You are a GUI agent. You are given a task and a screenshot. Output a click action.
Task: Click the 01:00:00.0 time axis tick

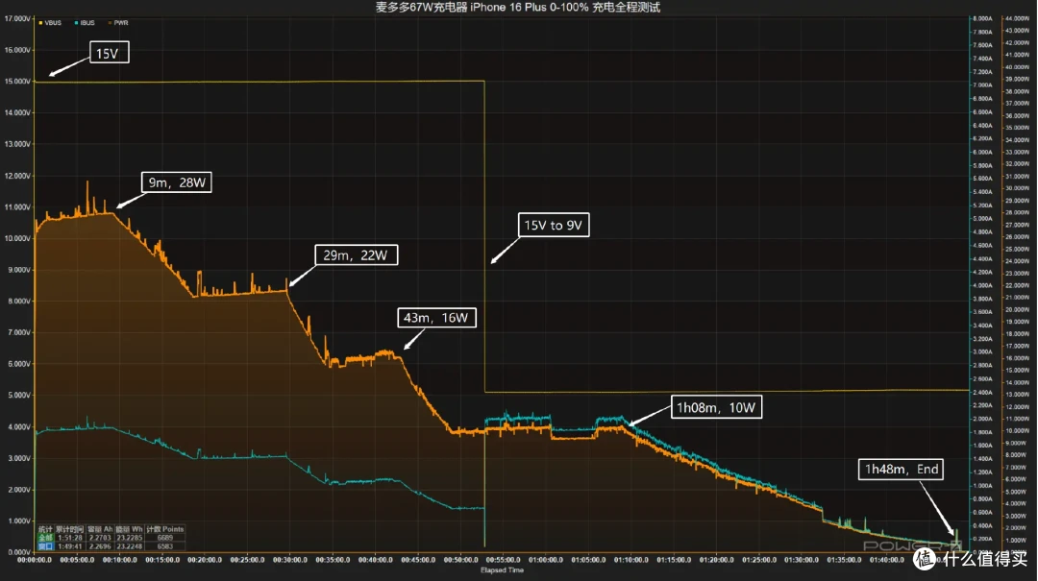pyautogui.click(x=546, y=560)
